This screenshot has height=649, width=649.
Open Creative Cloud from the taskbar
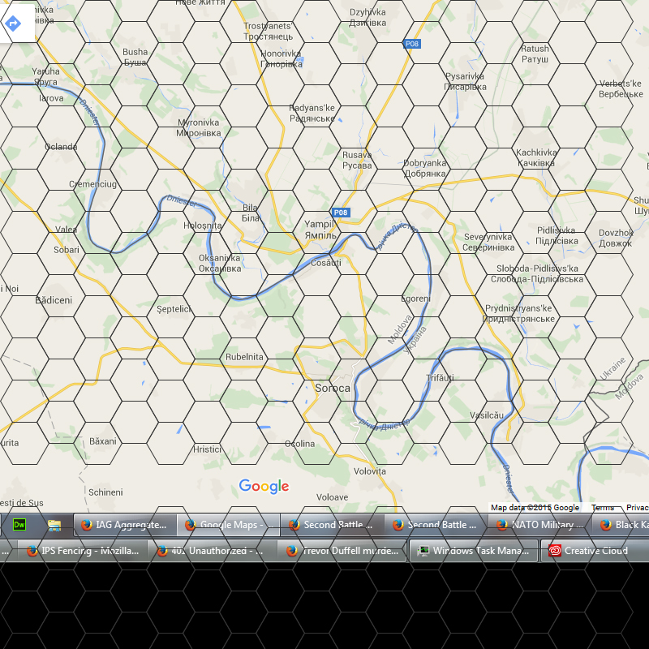(x=595, y=551)
